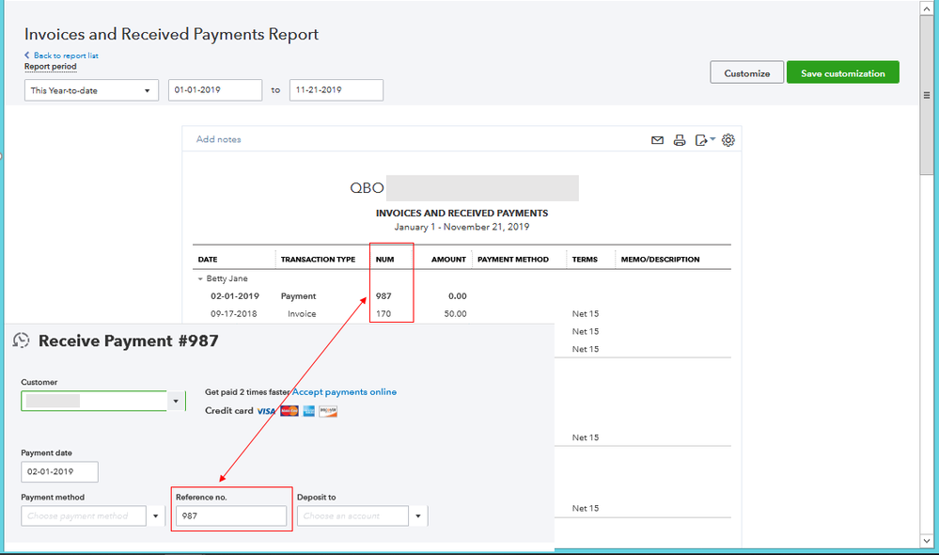Open the report settings gear icon
Image resolution: width=939 pixels, height=555 pixels.
tap(728, 139)
